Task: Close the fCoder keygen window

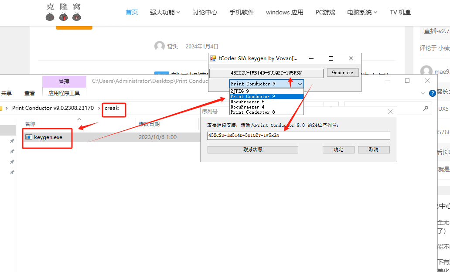Action: tap(351, 58)
